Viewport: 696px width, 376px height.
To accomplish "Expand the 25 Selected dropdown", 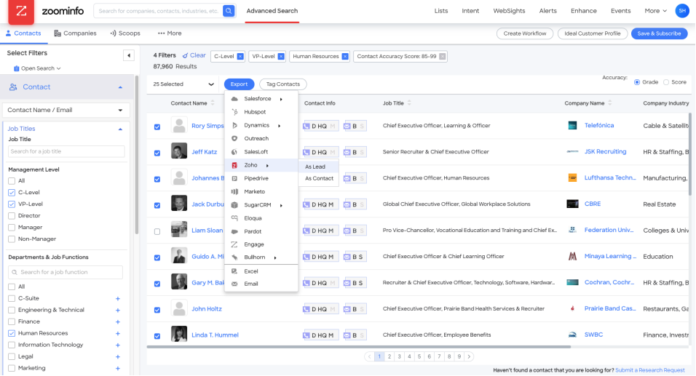I will coord(211,84).
